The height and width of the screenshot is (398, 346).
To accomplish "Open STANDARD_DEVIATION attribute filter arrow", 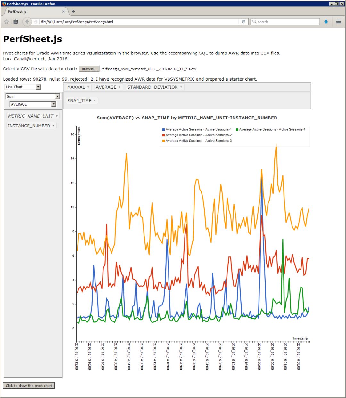I will coord(181,87).
